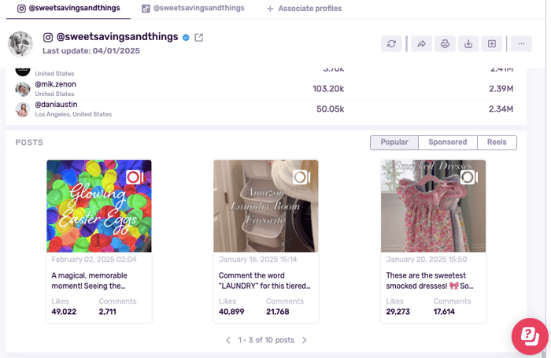Open the red help chat widget
551x358 pixels.
click(529, 336)
